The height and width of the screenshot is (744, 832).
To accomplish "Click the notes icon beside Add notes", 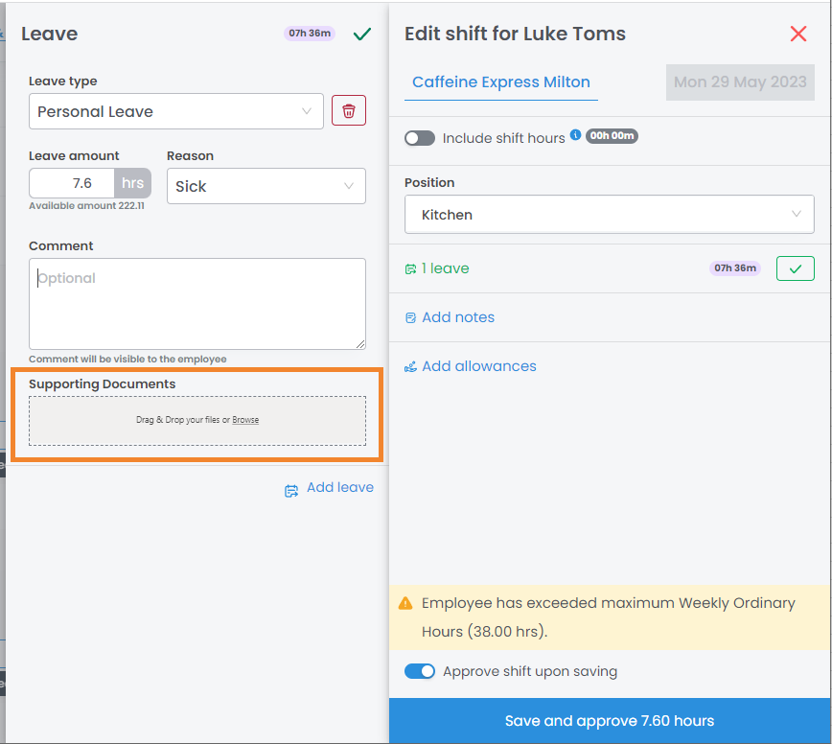I will [410, 317].
